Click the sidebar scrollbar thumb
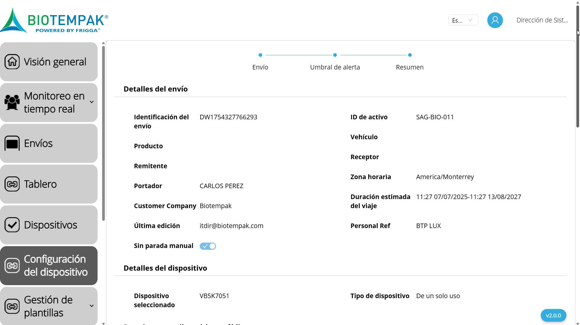Viewport: 580px width, 325px height. pyautogui.click(x=103, y=133)
